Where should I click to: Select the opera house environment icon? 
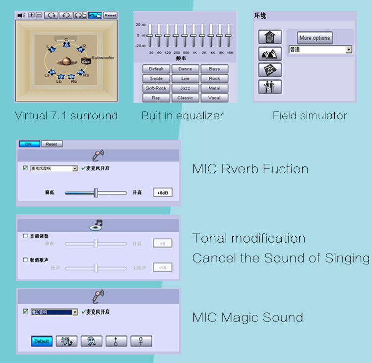[x=270, y=53]
